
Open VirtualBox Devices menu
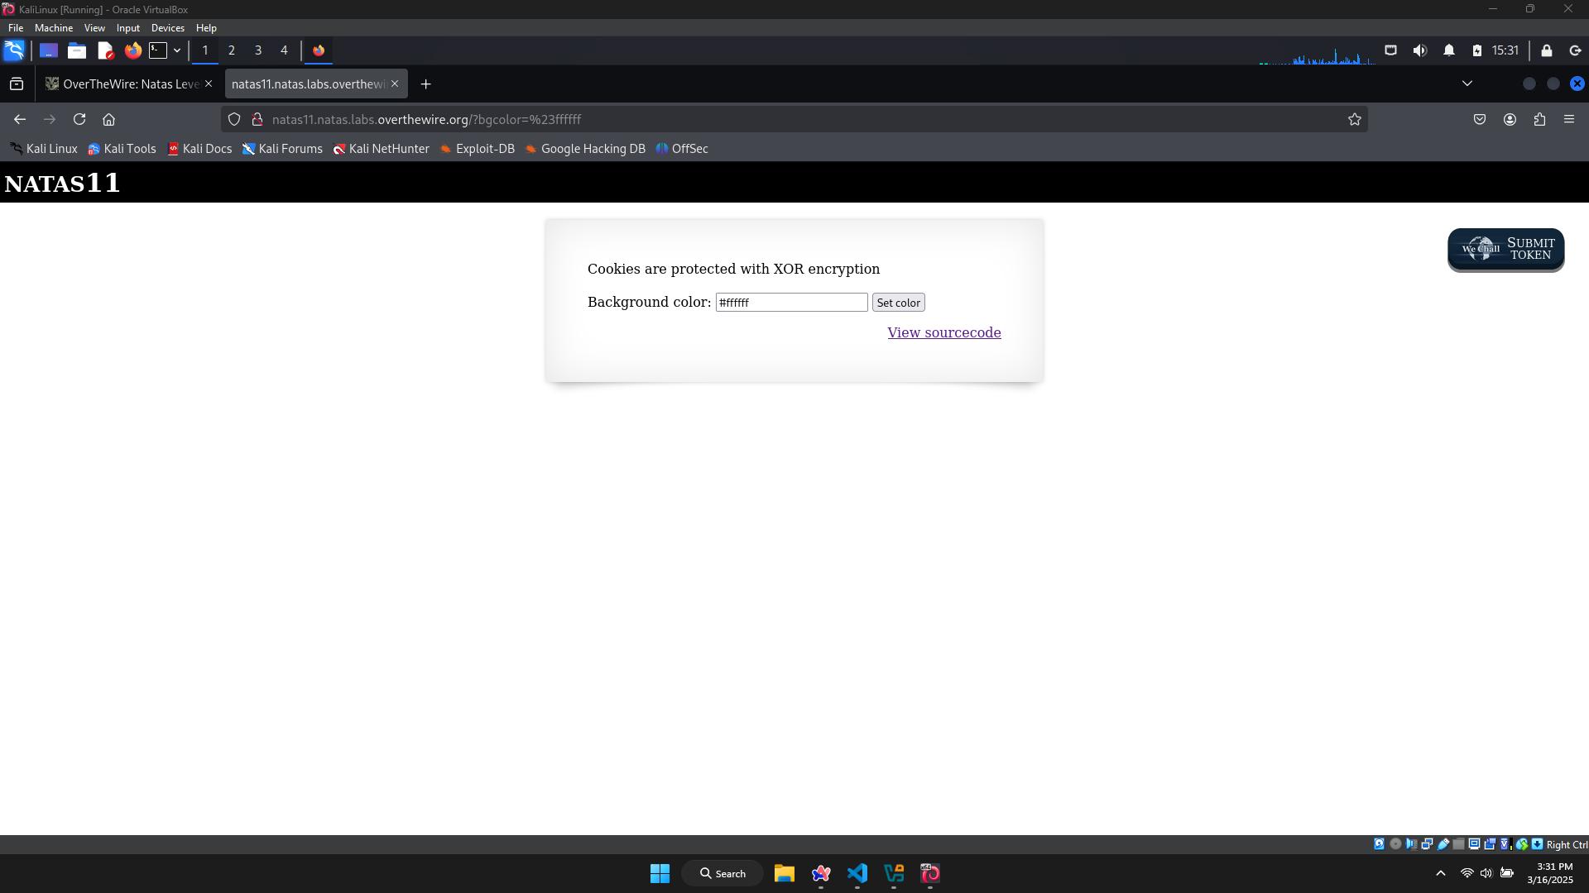168,27
